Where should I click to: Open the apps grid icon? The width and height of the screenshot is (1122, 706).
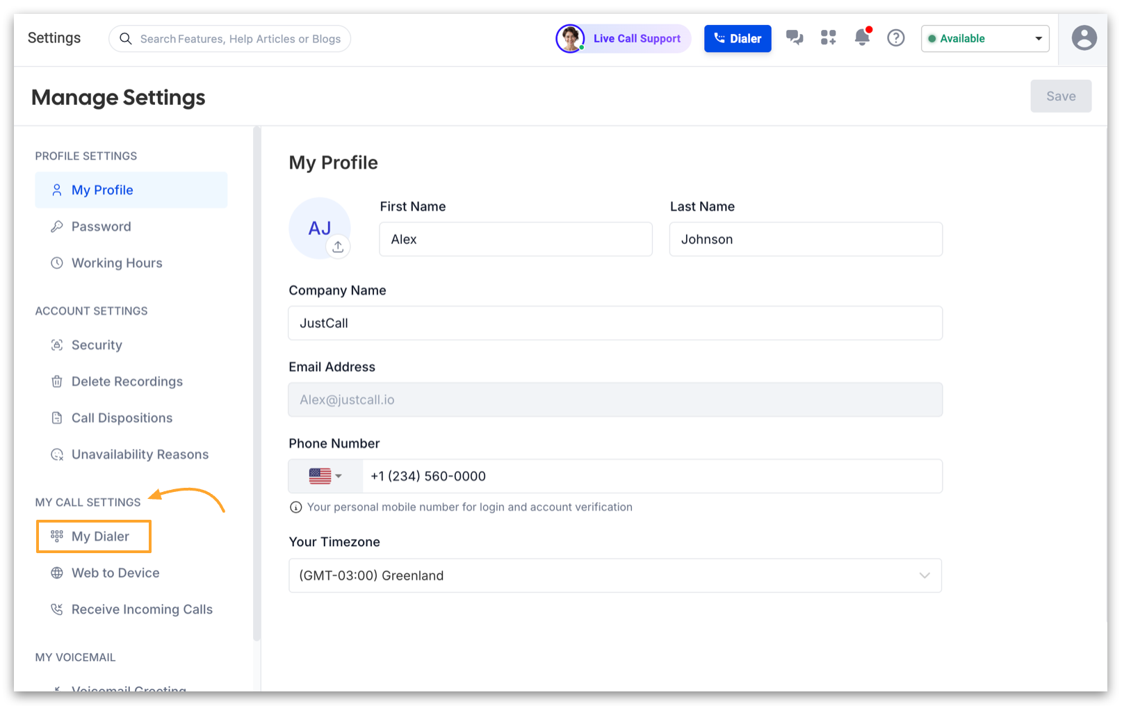pos(828,38)
